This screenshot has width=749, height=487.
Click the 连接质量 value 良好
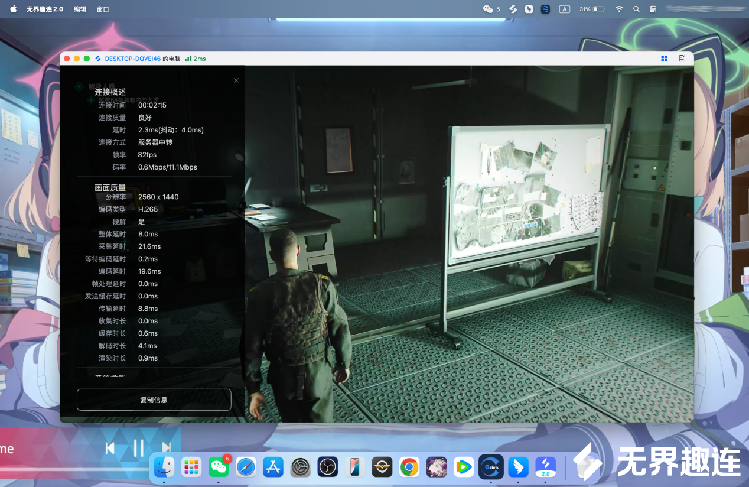(x=145, y=118)
